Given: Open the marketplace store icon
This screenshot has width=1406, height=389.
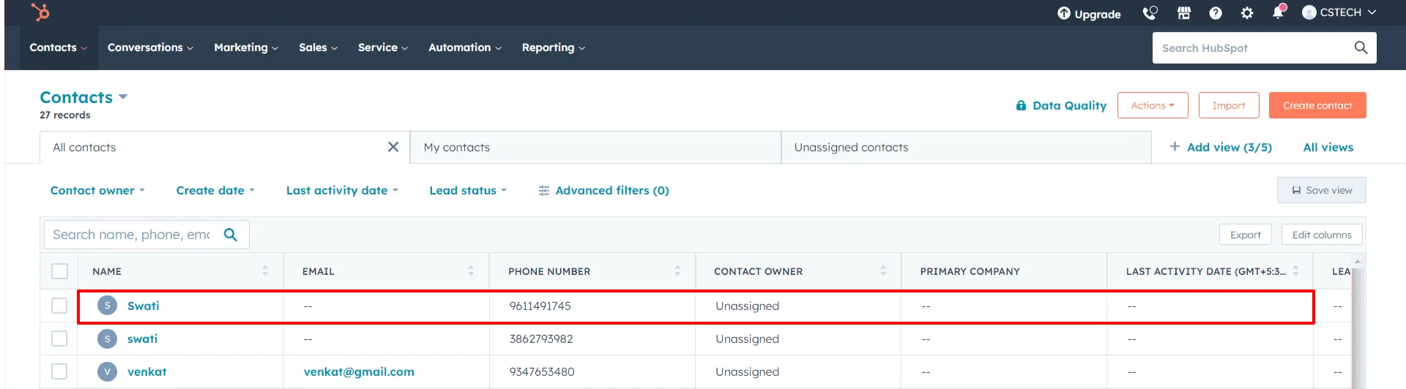Looking at the screenshot, I should [x=1183, y=13].
